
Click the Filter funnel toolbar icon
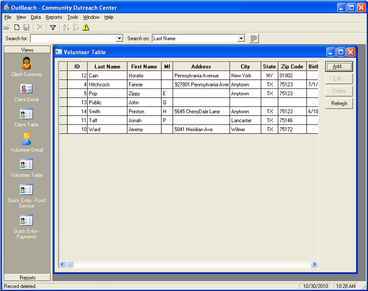point(52,28)
